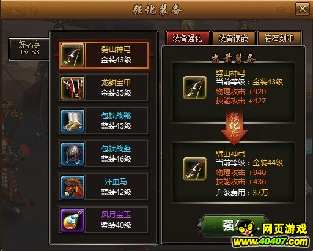Viewport: 313px width, 251px height.
Task: Switch to the 装备强化 tab
Action: point(188,38)
